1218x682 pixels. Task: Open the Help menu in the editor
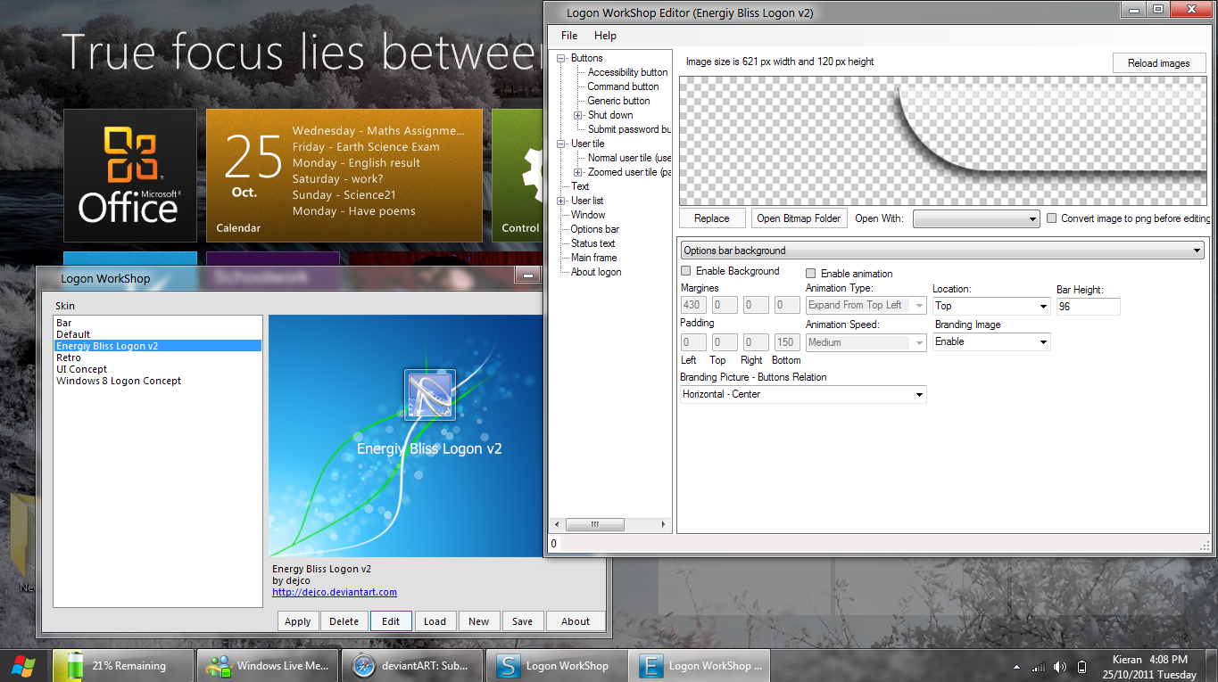[x=605, y=36]
